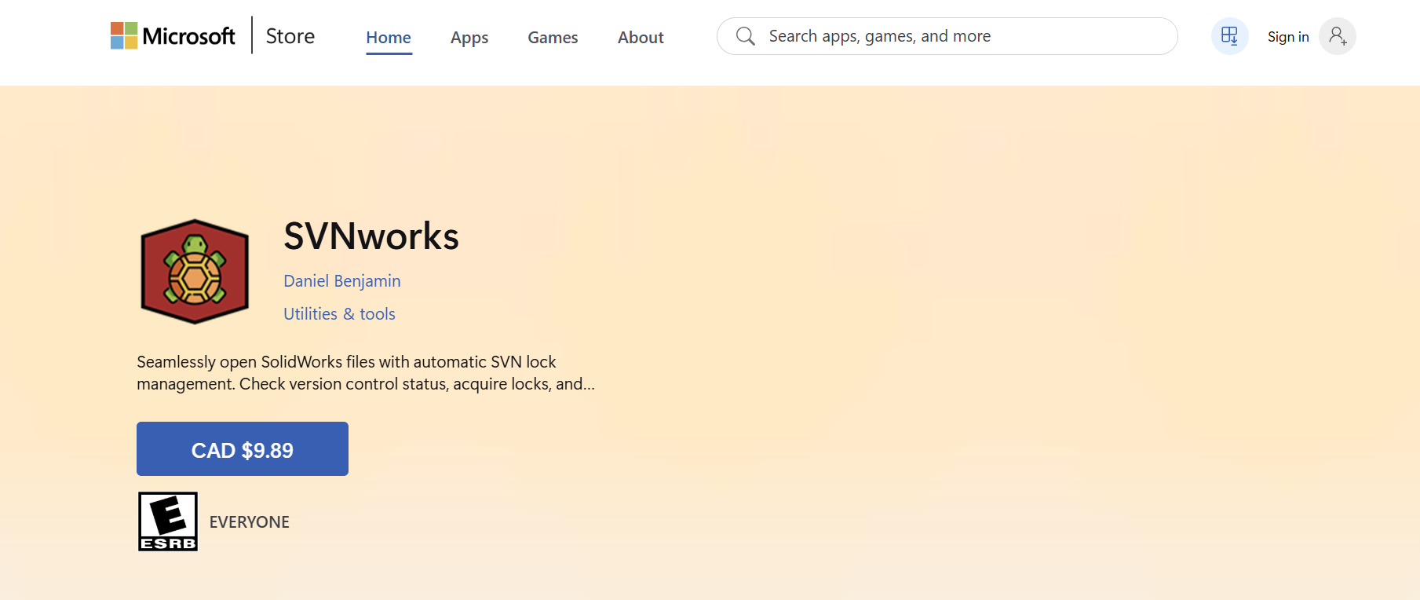This screenshot has width=1420, height=600.
Task: Open the About page tab
Action: click(641, 38)
